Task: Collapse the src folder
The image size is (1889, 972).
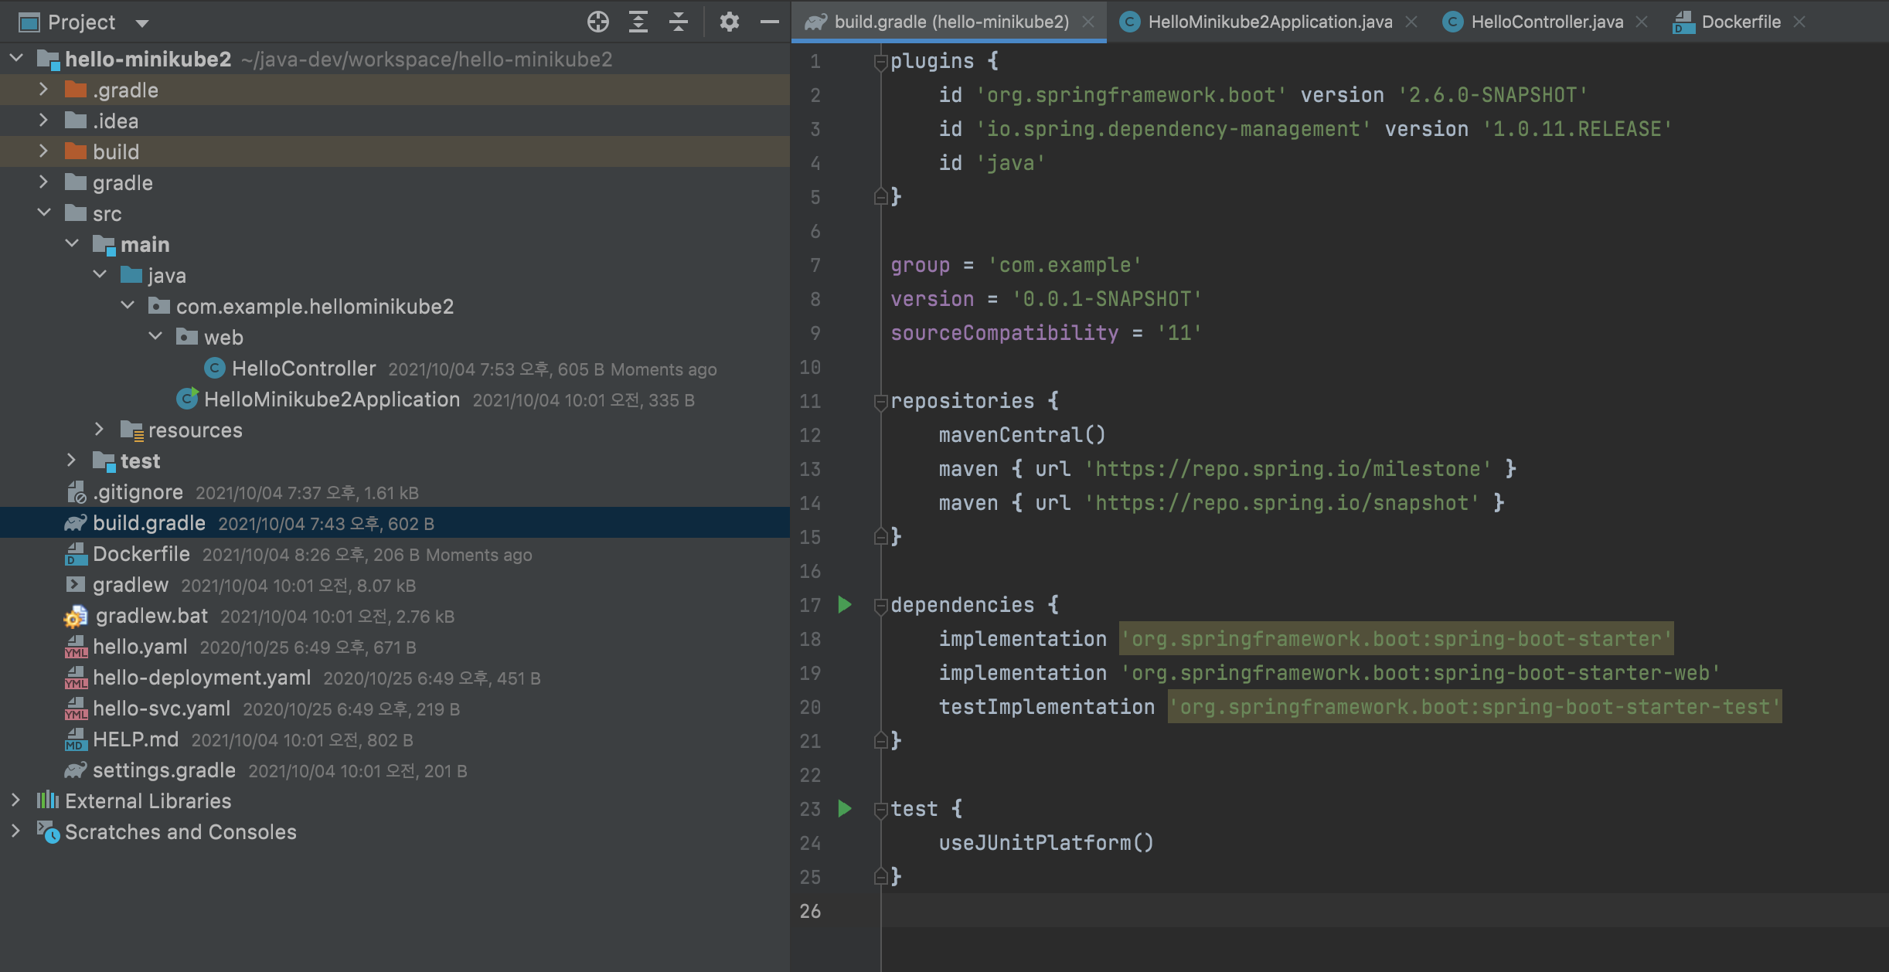Action: [x=44, y=213]
